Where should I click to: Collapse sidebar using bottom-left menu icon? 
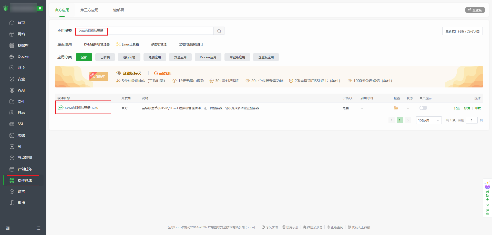pos(8,228)
